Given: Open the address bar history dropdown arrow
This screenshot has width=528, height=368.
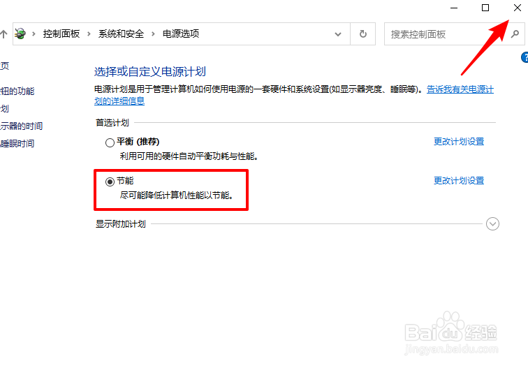Looking at the screenshot, I should point(338,34).
